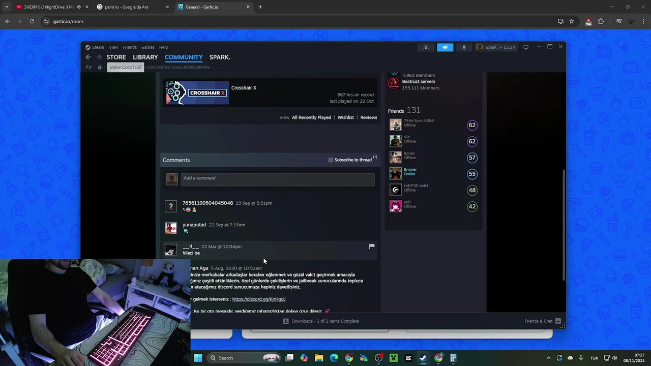Go back in Steam navigation

tap(88, 57)
